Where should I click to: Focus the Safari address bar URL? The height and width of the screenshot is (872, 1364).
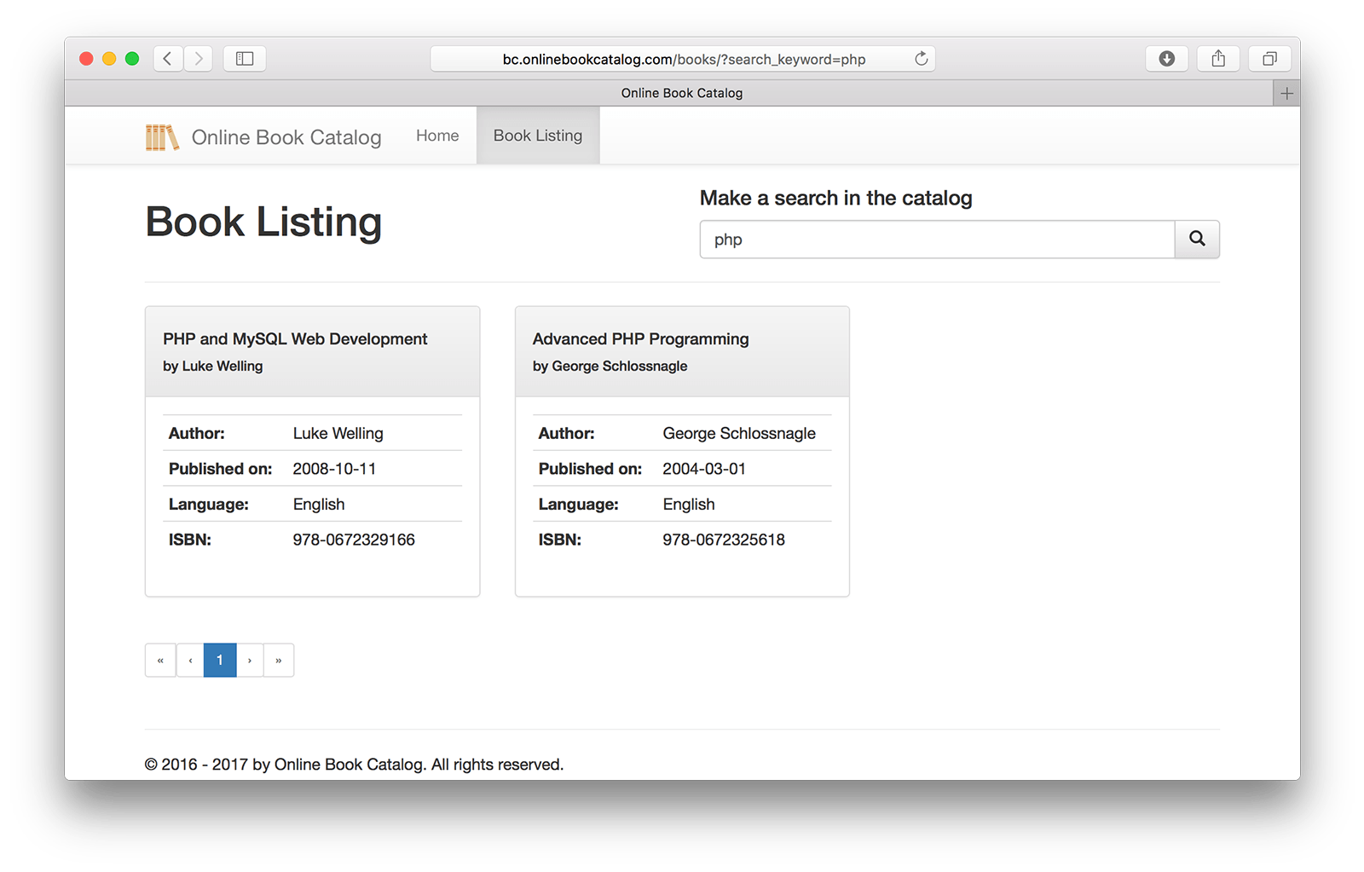(684, 59)
